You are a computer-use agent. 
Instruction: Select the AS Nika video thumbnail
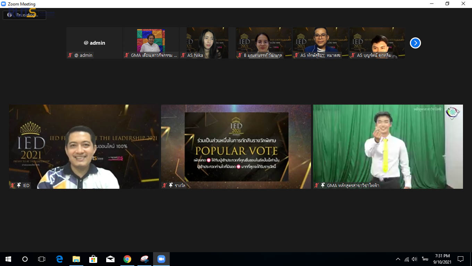click(208, 43)
